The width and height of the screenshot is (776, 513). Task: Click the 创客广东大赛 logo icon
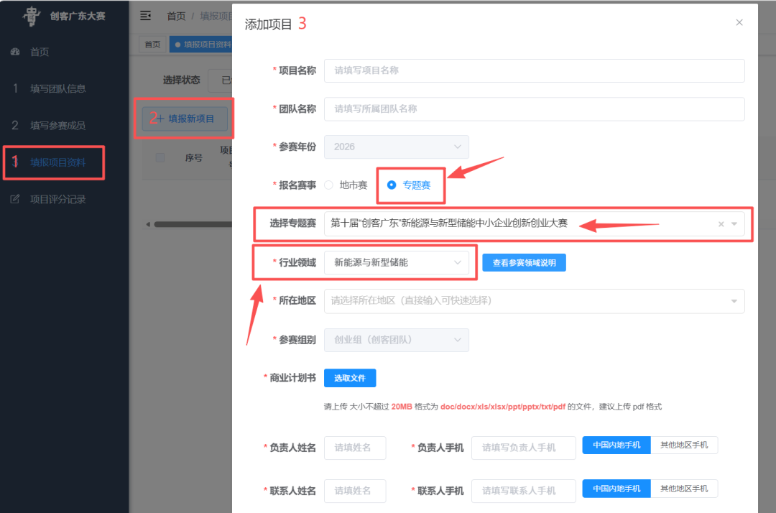pos(32,16)
